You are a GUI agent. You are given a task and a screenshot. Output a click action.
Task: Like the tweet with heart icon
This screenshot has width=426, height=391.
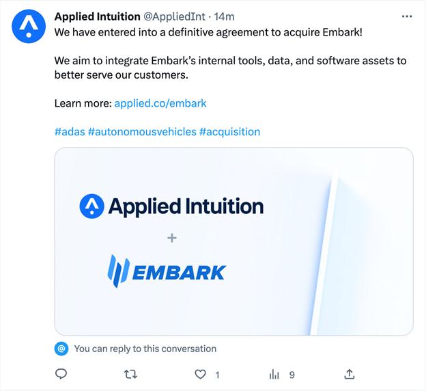click(201, 374)
